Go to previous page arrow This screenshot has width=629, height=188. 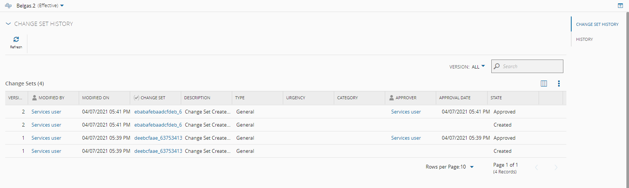[x=537, y=167]
